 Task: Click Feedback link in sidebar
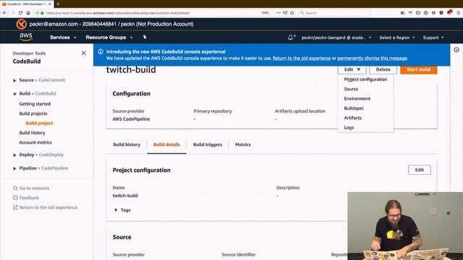tap(29, 197)
